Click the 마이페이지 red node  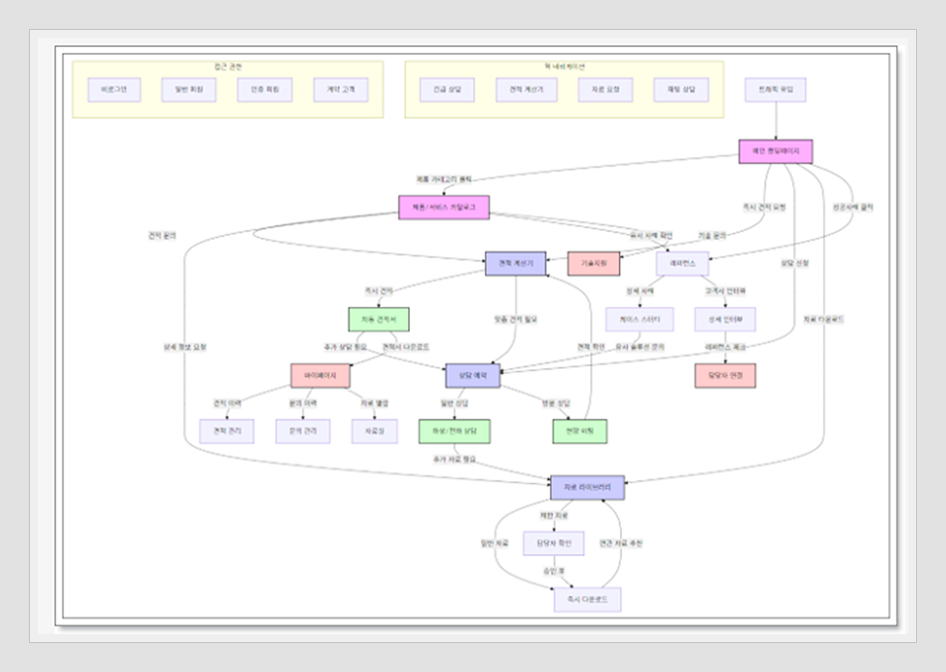[320, 376]
